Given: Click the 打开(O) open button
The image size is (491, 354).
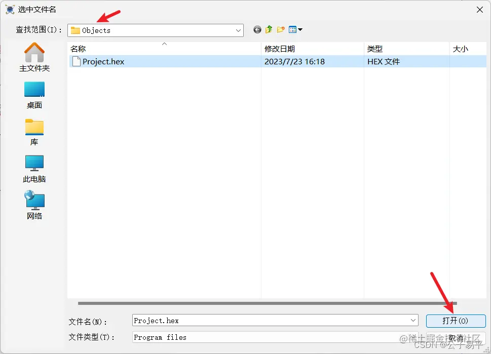Looking at the screenshot, I should (x=456, y=321).
